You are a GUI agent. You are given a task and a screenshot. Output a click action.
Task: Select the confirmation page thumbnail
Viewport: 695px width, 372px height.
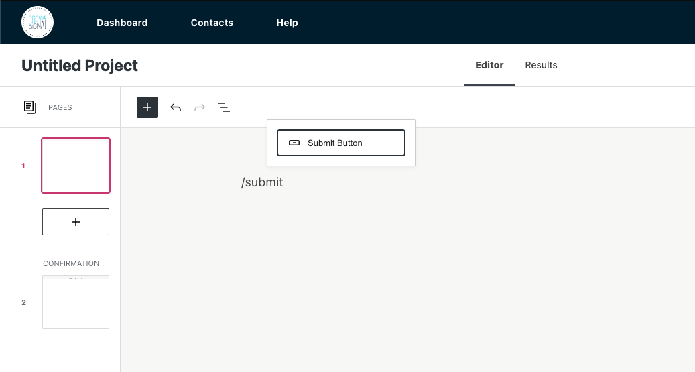pyautogui.click(x=76, y=302)
